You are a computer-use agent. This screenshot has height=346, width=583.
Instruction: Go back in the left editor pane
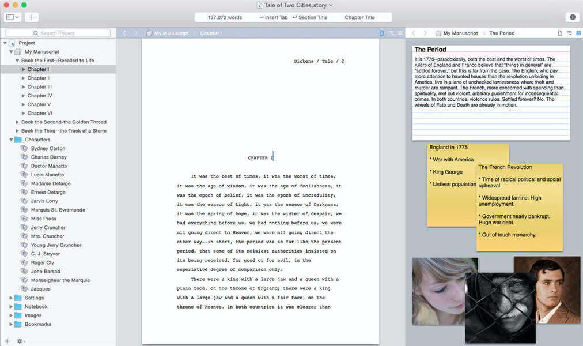coord(124,33)
